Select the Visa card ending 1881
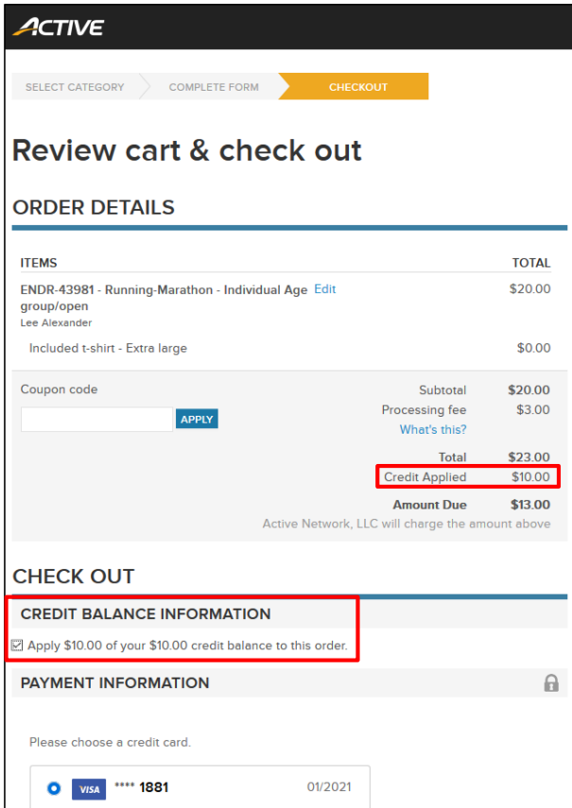Image resolution: width=572 pixels, height=808 pixels. 54,787
